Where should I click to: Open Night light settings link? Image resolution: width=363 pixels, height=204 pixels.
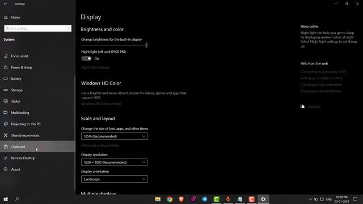tap(95, 67)
